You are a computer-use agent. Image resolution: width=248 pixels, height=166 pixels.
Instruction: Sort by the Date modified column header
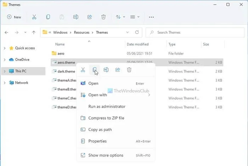tap(137, 44)
